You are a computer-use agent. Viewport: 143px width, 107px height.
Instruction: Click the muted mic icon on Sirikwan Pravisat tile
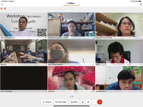[x=141, y=38]
